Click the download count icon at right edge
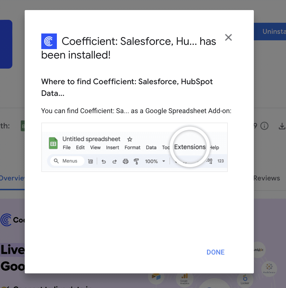Screen dimensions: 286x288 pyautogui.click(x=282, y=126)
